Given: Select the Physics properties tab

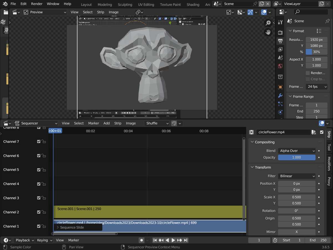Looking at the screenshot, I should pos(280,112).
